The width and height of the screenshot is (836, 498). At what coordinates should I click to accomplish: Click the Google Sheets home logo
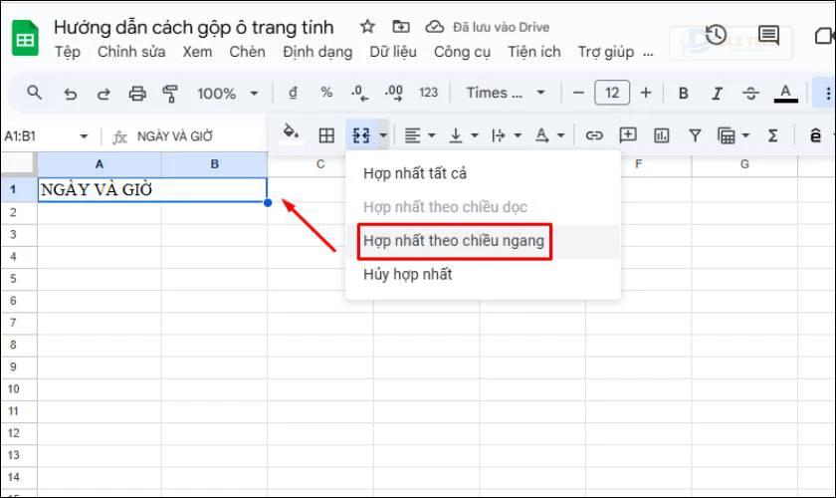click(25, 38)
